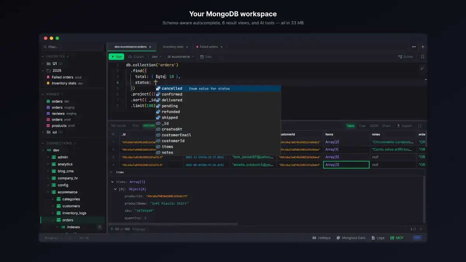This screenshot has width=466, height=262.
Task: Open the Monghoul Dark theme picker
Action: point(351,238)
